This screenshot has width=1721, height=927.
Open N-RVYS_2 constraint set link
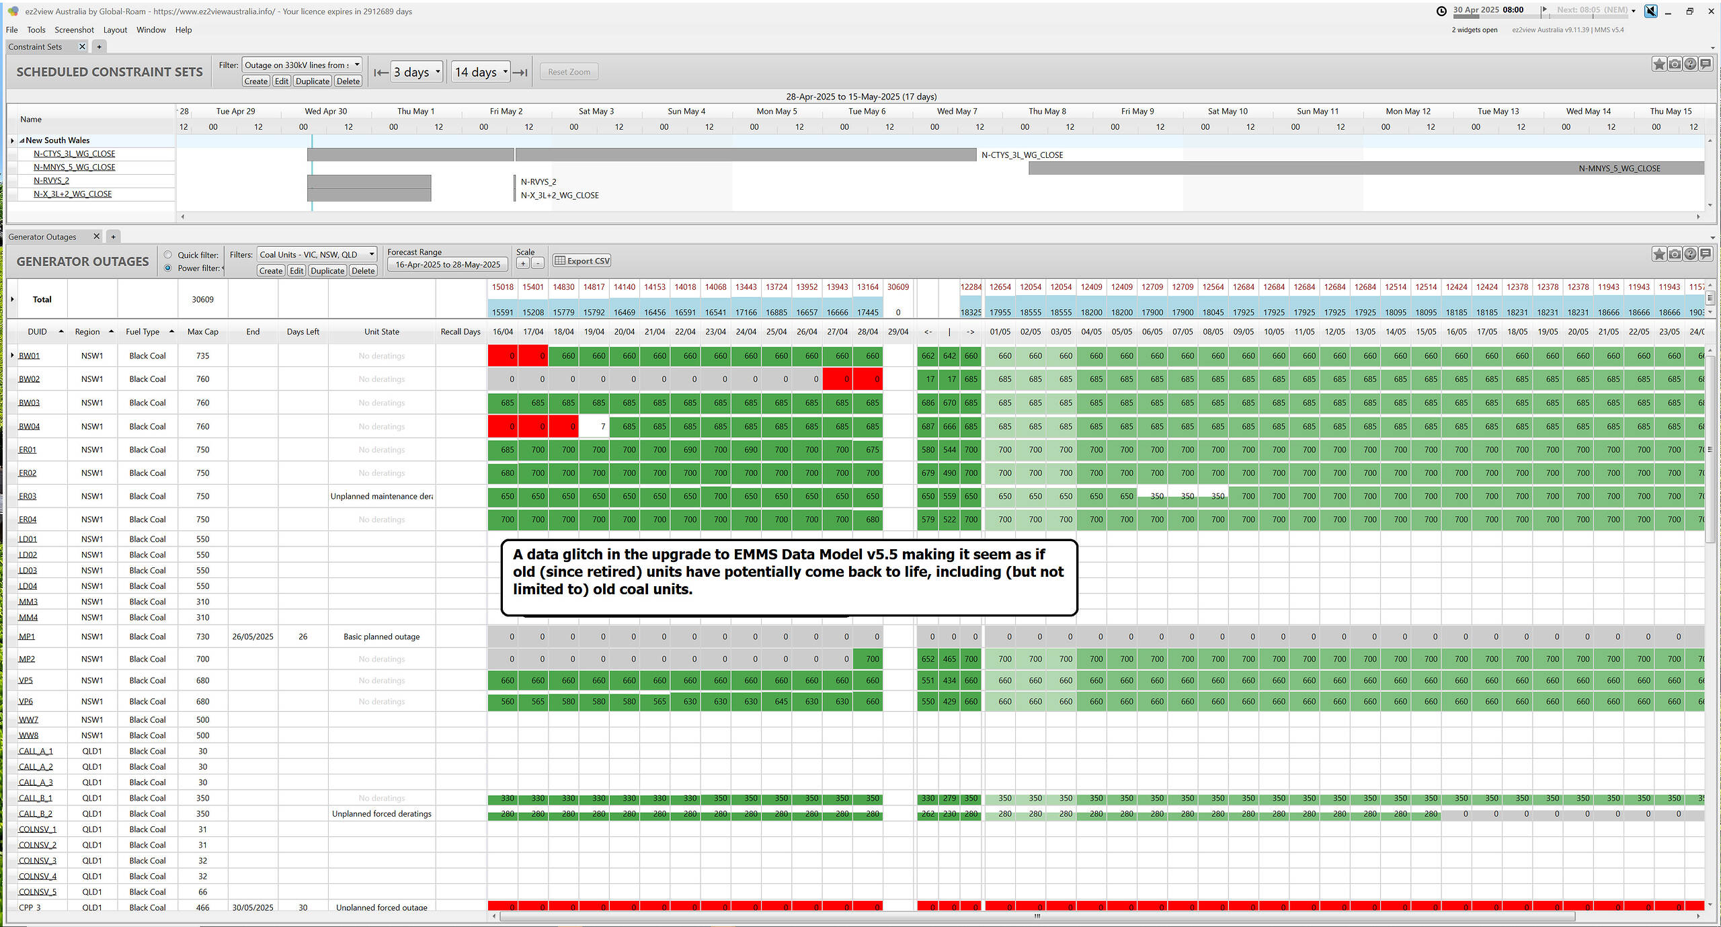(x=51, y=181)
